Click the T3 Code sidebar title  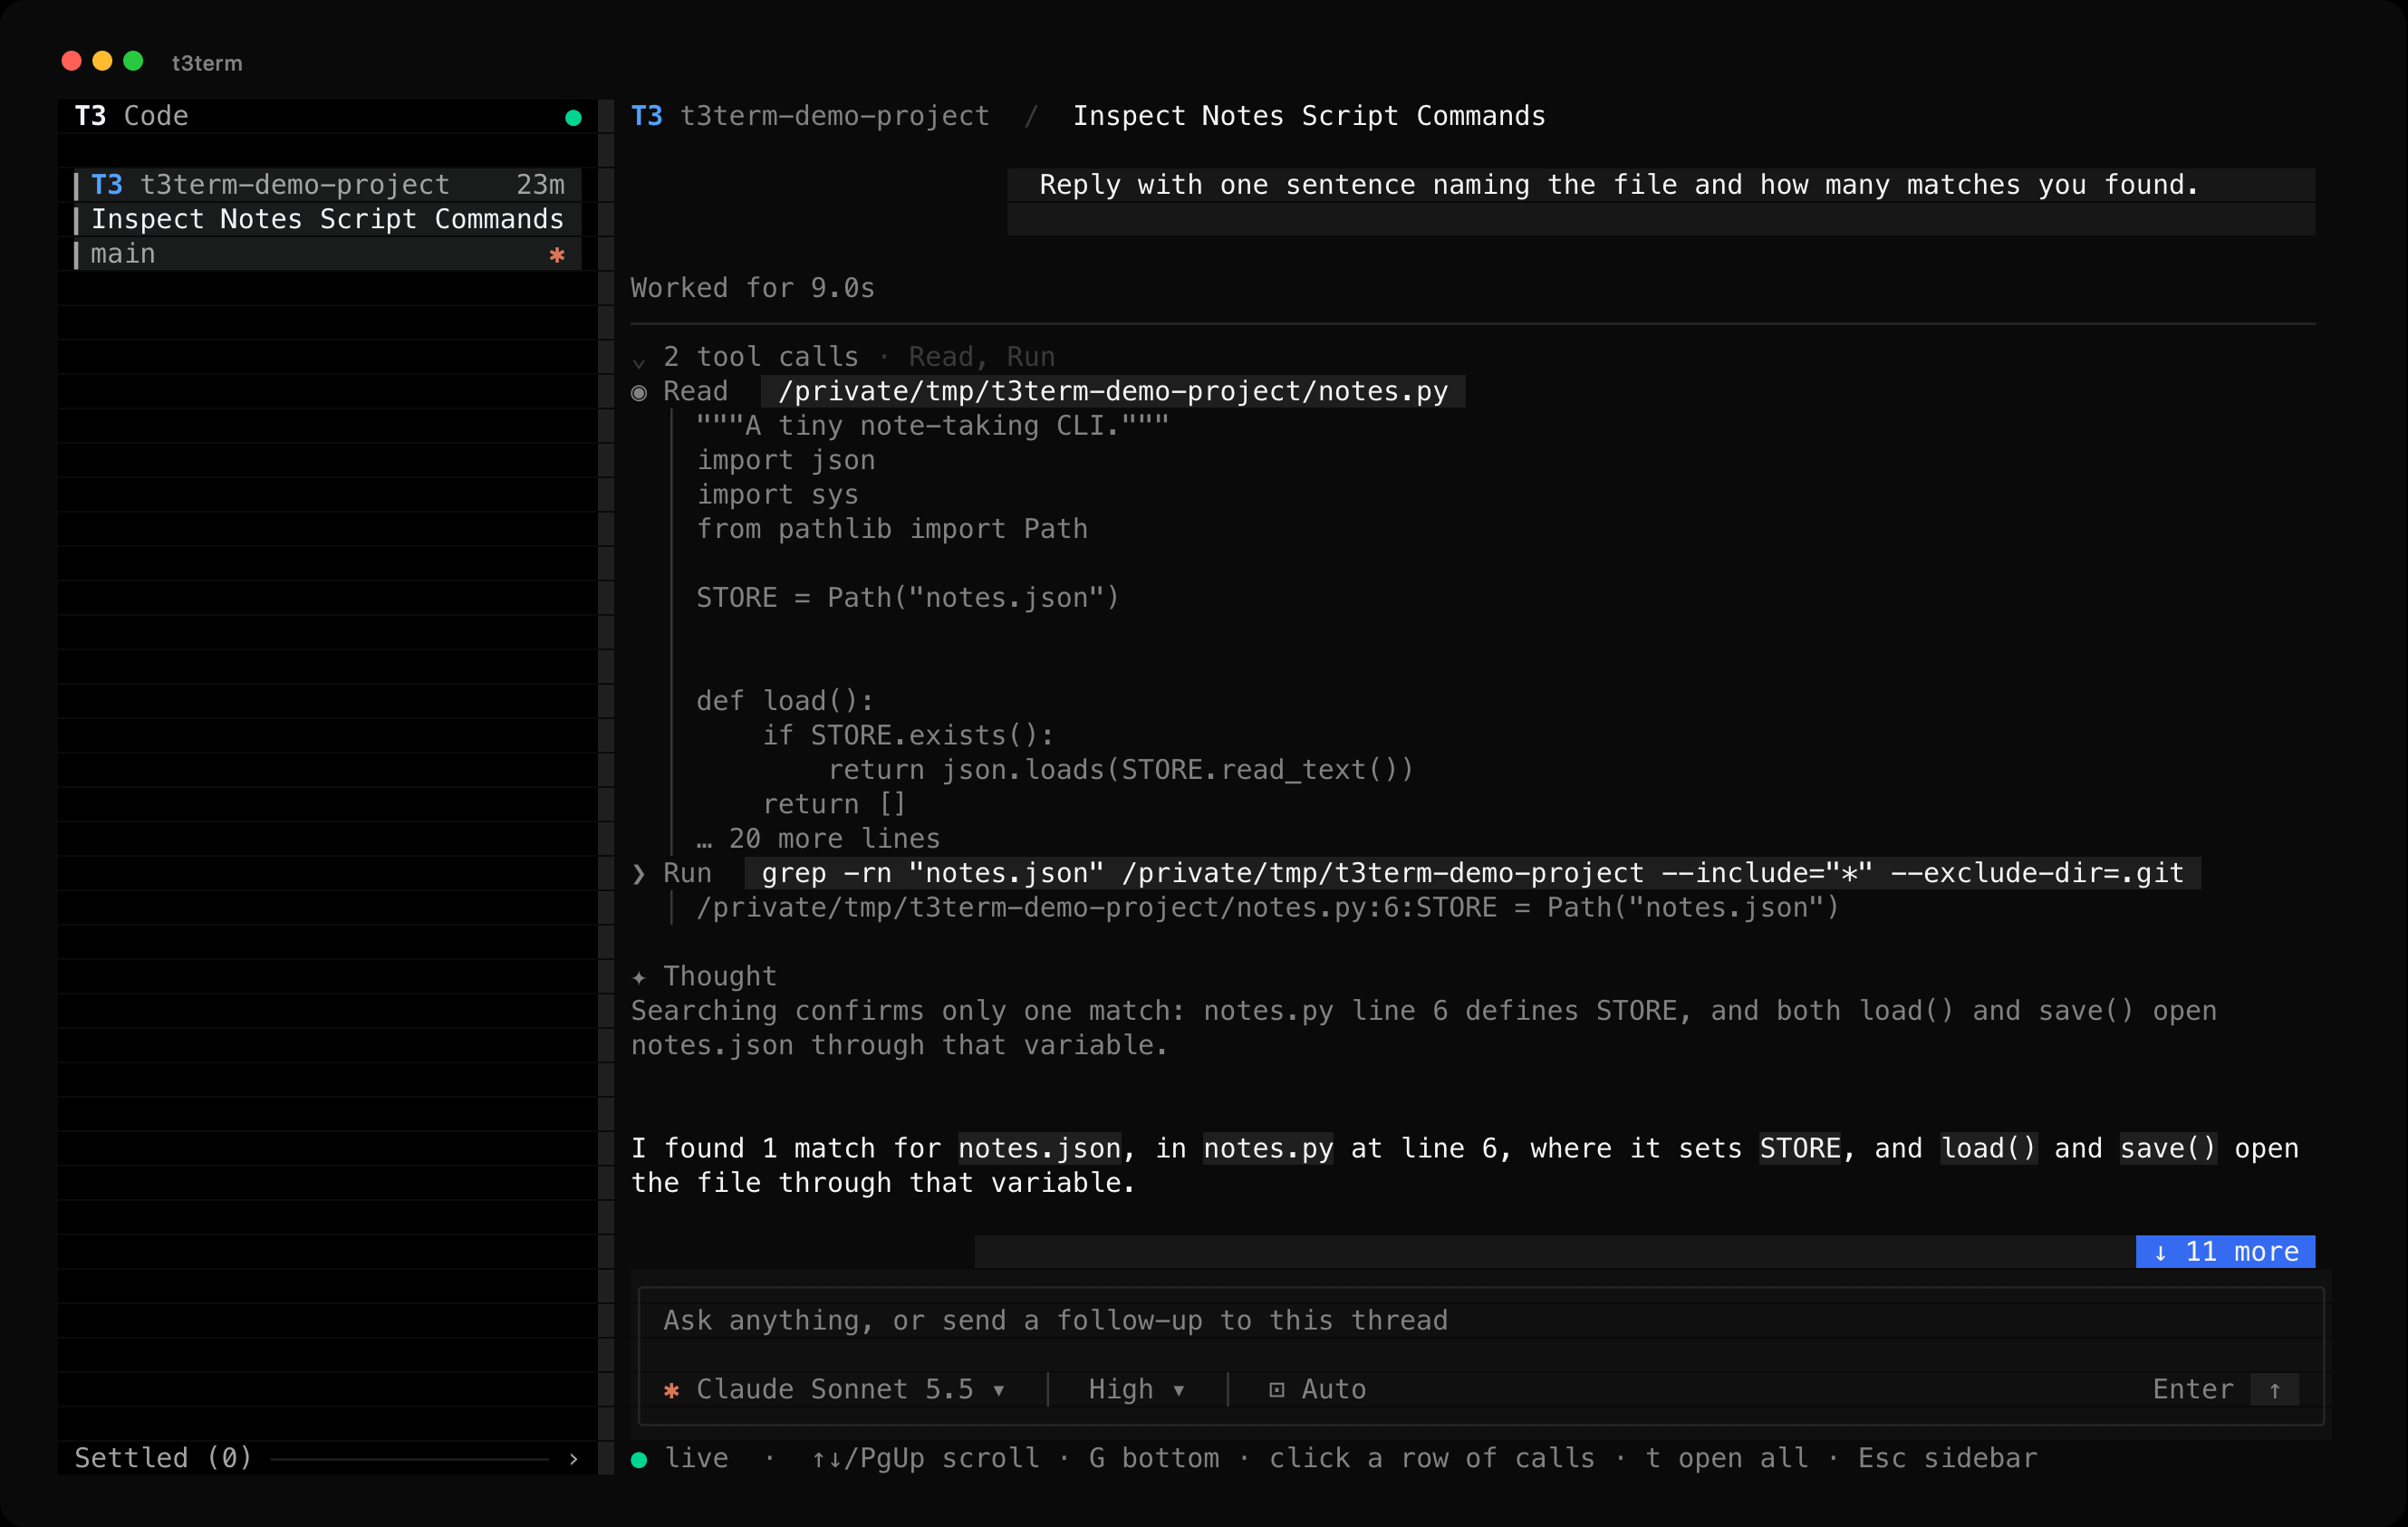coord(131,116)
